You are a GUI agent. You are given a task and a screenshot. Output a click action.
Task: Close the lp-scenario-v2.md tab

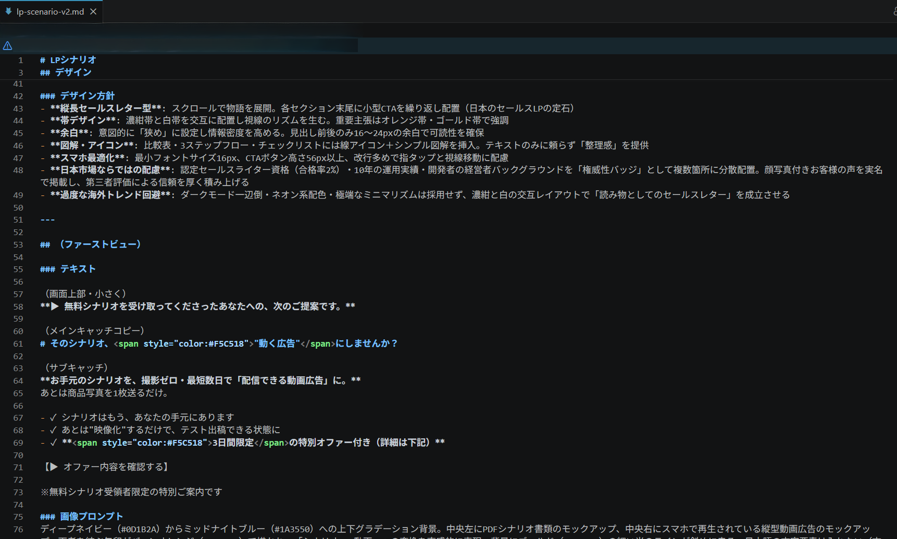pos(93,11)
